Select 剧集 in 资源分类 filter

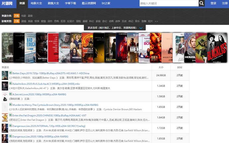[30, 16]
